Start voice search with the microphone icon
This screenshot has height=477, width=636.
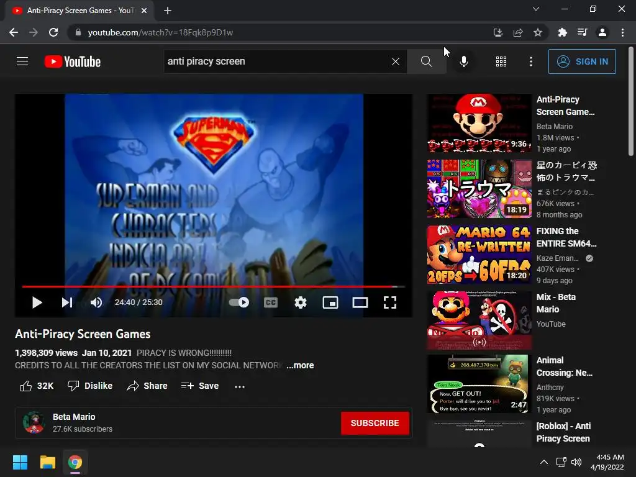pyautogui.click(x=463, y=61)
